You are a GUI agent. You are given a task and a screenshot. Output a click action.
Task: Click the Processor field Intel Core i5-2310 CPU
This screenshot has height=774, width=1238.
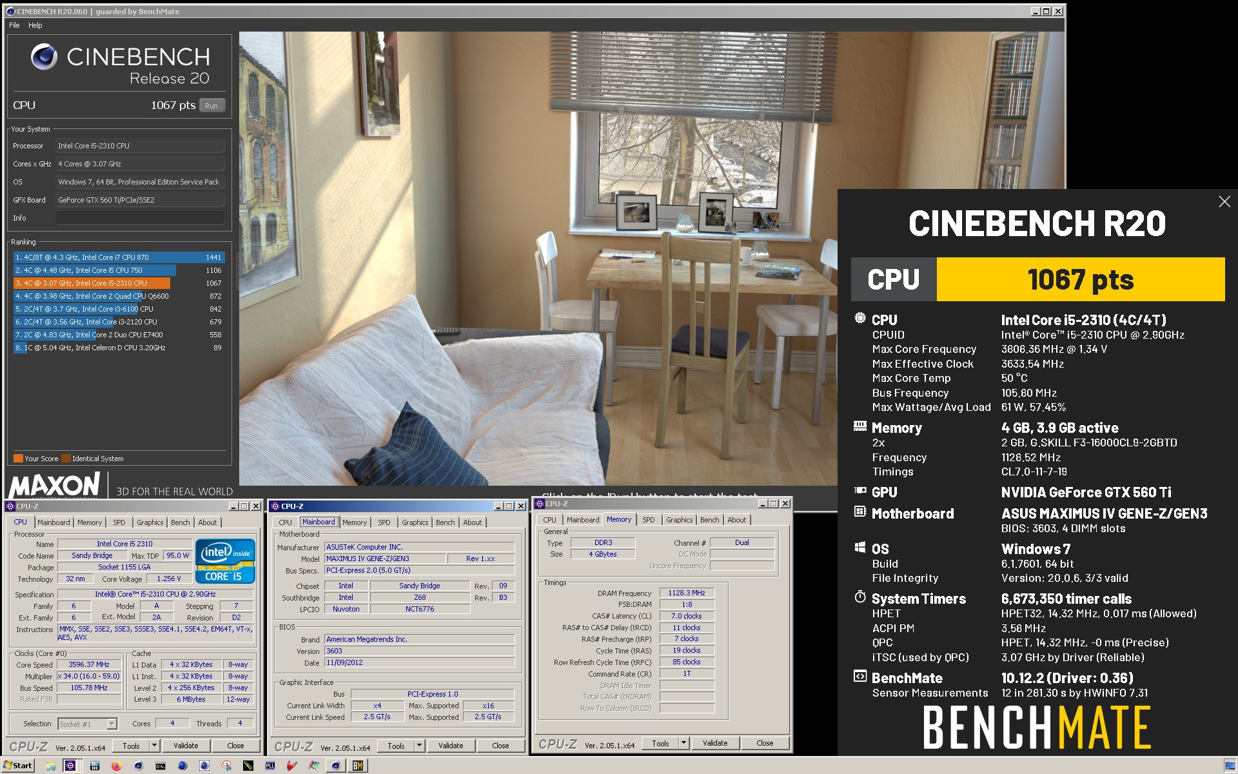point(140,146)
